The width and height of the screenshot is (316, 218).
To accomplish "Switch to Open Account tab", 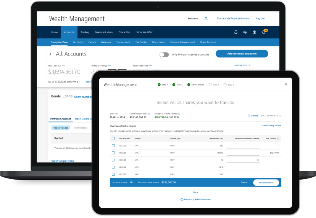I will pyautogui.click(x=208, y=42).
